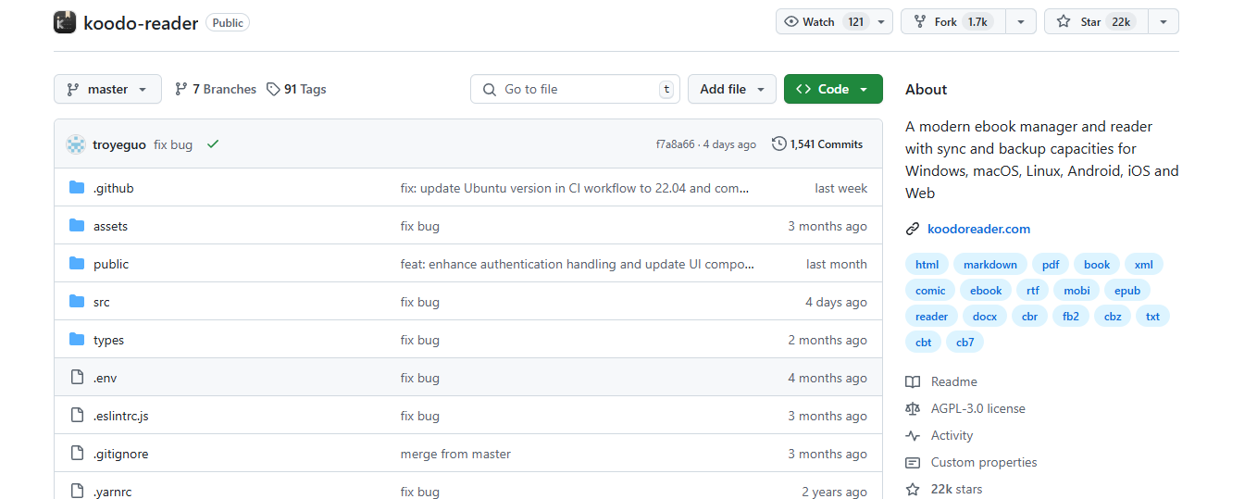Click the folder icon beside types
This screenshot has height=499, width=1257.
[x=77, y=340]
